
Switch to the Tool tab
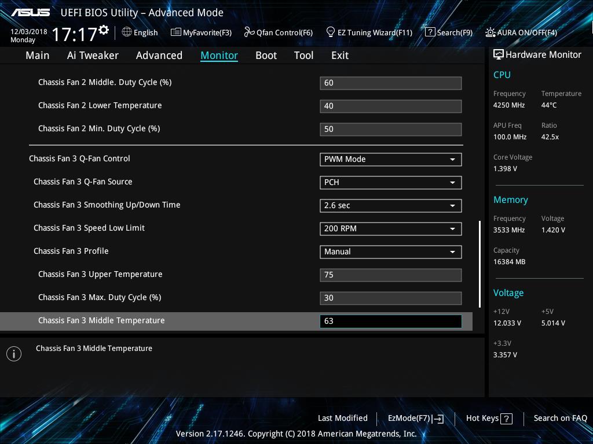[x=303, y=55]
